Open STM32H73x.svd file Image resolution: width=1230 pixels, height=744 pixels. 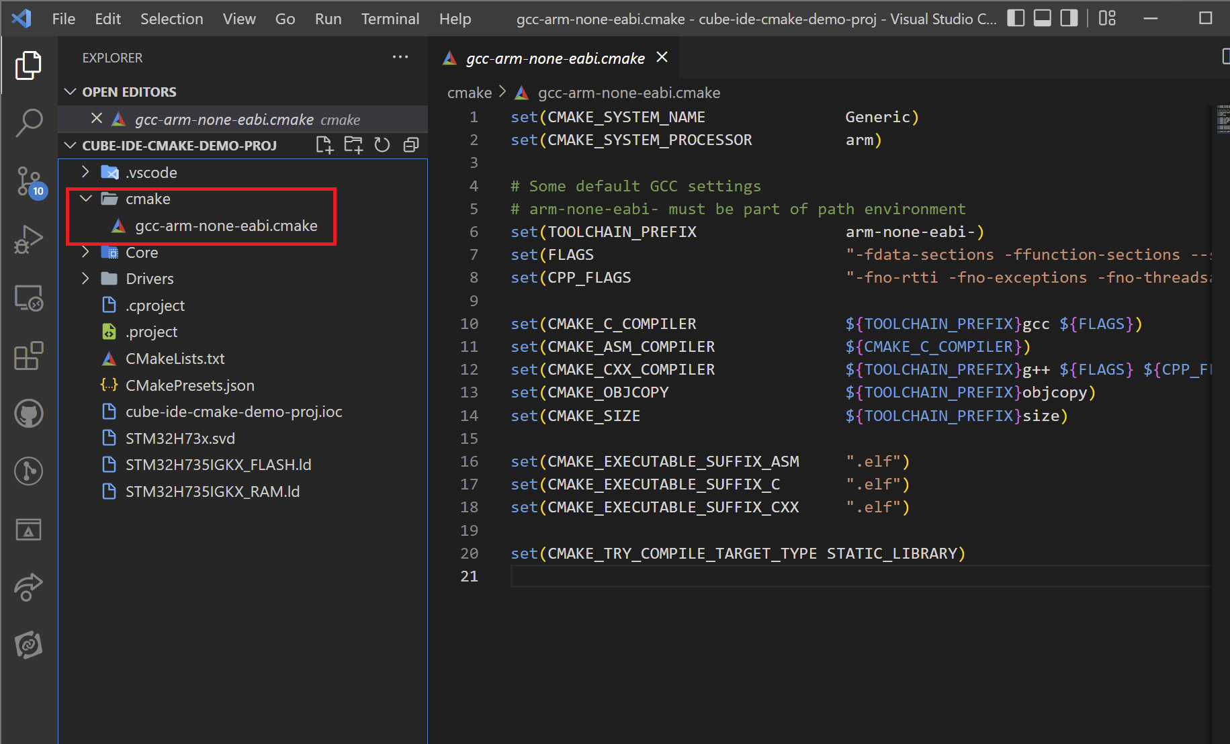(180, 438)
